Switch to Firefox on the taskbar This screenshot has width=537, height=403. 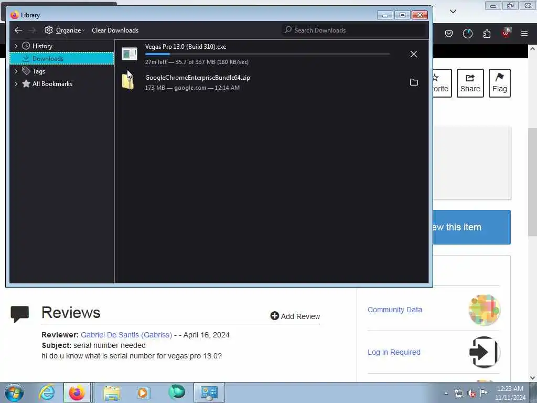coord(77,393)
